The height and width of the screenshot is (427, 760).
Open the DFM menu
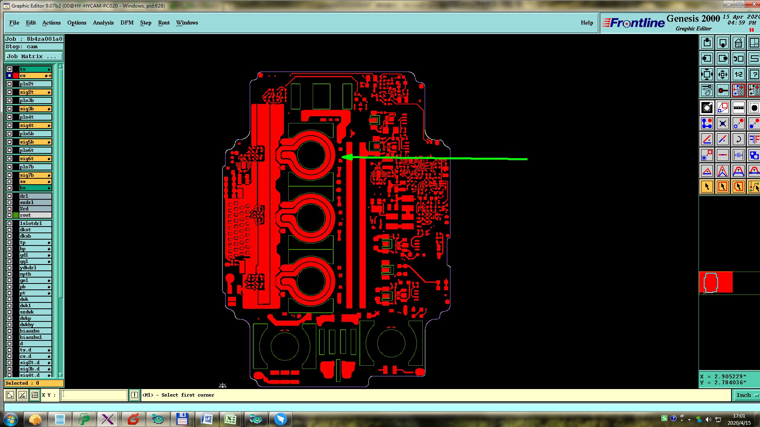[127, 23]
